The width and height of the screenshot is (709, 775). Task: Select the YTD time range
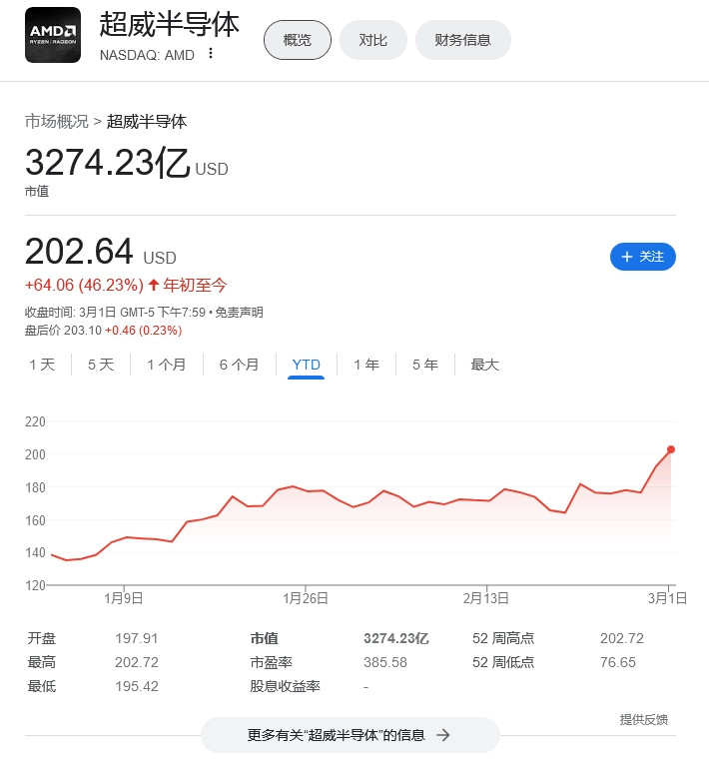[307, 365]
